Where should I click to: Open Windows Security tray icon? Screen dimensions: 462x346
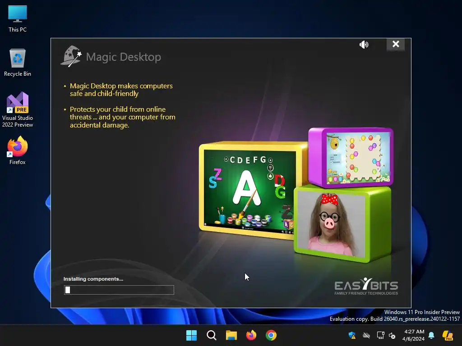coord(352,335)
